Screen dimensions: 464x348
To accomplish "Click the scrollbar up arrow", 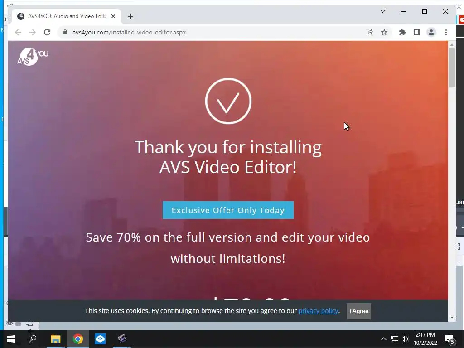I will 452,45.
